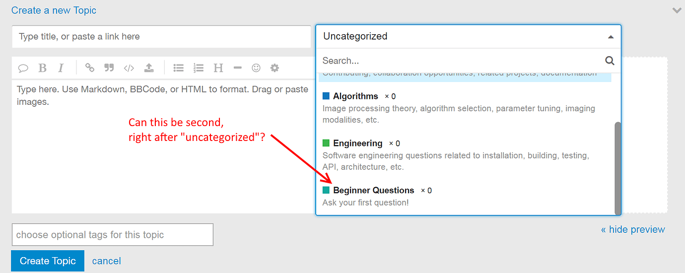Insert a bulleted list
Screen dimensions: 685x273
pos(179,68)
